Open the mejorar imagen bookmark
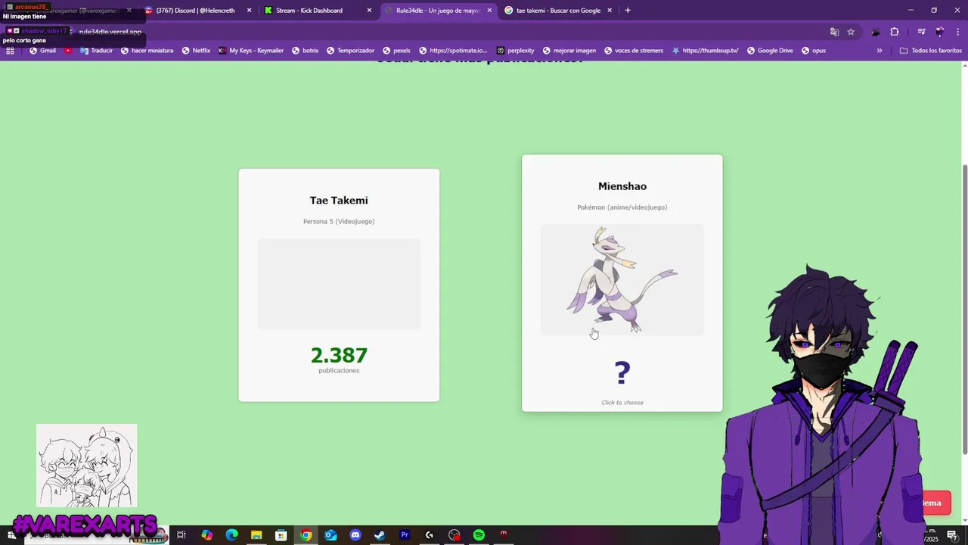Image resolution: width=968 pixels, height=545 pixels. tap(569, 51)
